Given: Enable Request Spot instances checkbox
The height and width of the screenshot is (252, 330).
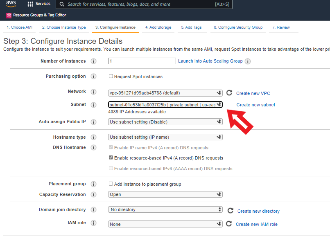Looking at the screenshot, I should pyautogui.click(x=111, y=76).
